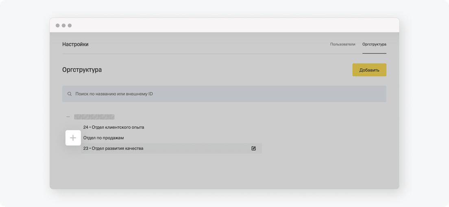The height and width of the screenshot is (207, 449).
Task: Select Отдел по продажам department
Action: point(103,138)
